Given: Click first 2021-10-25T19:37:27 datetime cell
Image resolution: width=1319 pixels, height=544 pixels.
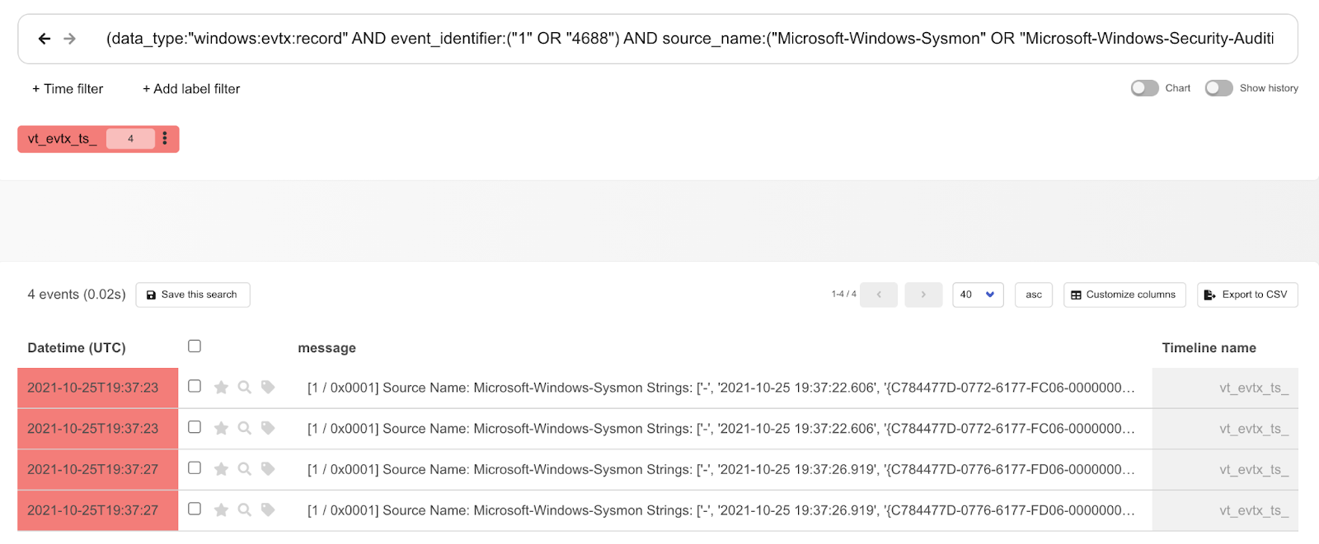Looking at the screenshot, I should [98, 470].
